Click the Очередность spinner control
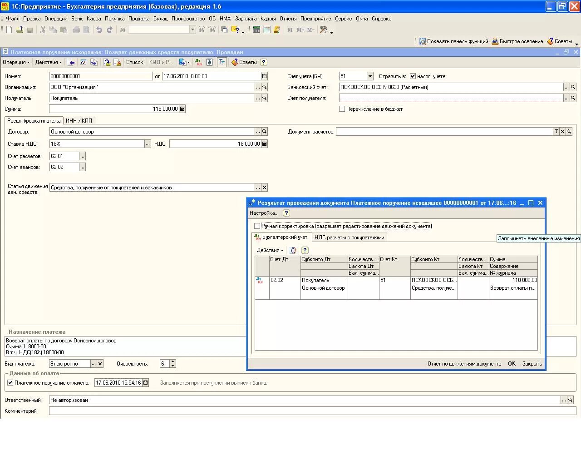581x465 pixels. 172,364
